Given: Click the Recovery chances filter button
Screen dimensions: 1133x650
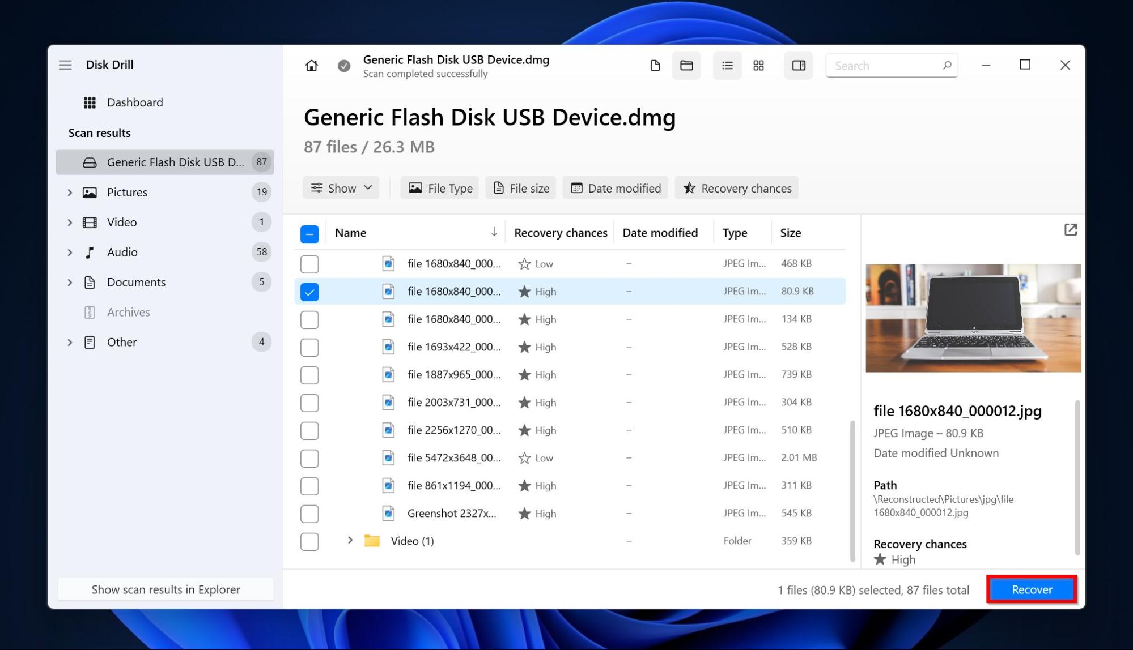Looking at the screenshot, I should (737, 187).
